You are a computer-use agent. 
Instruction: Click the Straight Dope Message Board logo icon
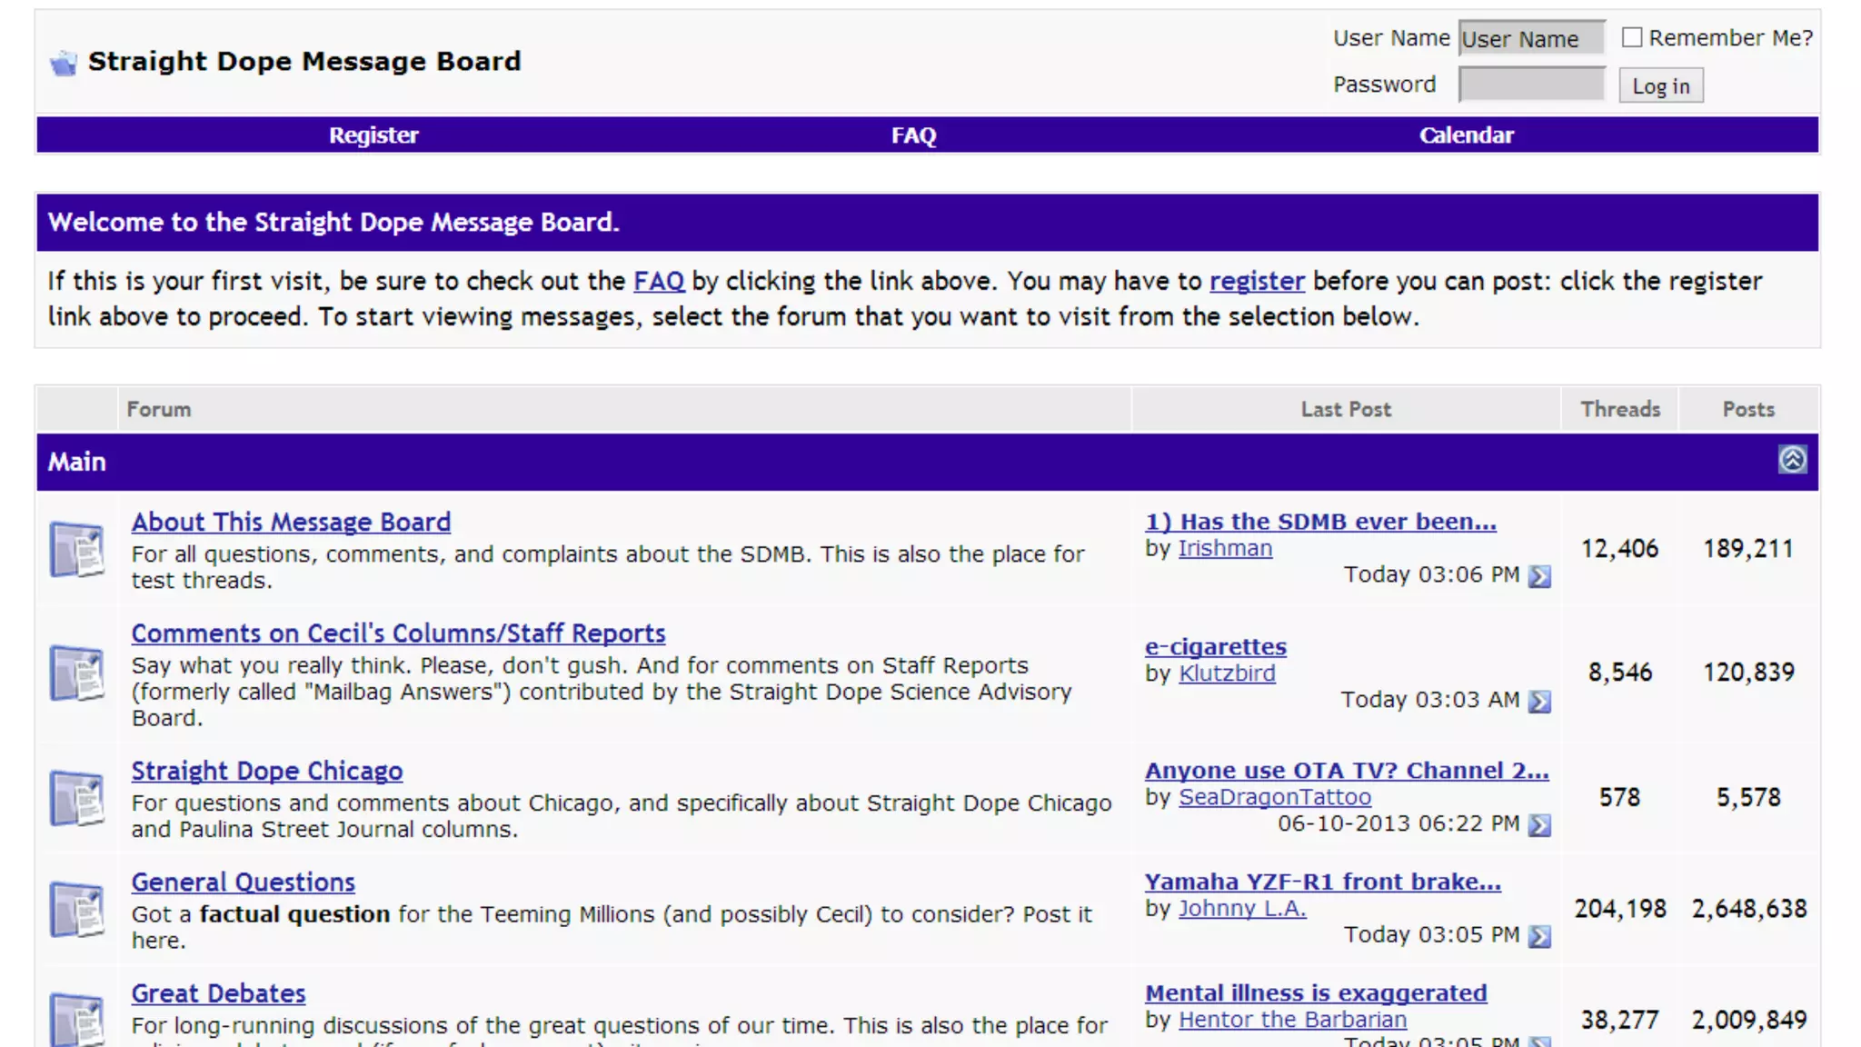click(x=64, y=63)
